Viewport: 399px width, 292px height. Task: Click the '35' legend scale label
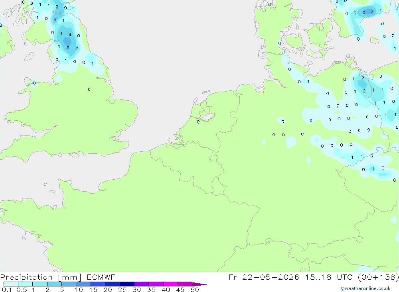pyautogui.click(x=151, y=290)
